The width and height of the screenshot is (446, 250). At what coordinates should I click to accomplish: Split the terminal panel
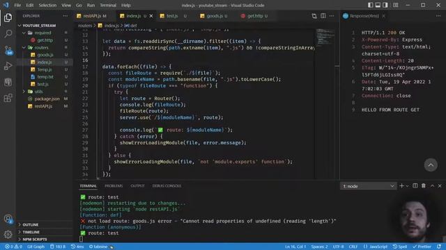pyautogui.click(x=415, y=186)
